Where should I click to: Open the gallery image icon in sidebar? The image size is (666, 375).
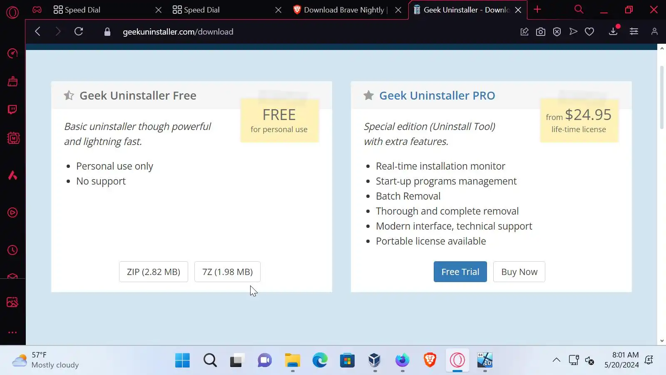coord(12,302)
